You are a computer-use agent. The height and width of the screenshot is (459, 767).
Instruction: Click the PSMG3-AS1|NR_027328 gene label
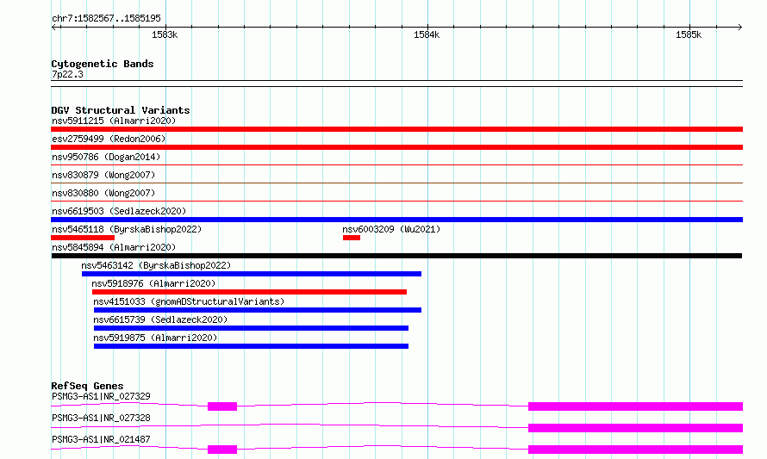(x=101, y=418)
